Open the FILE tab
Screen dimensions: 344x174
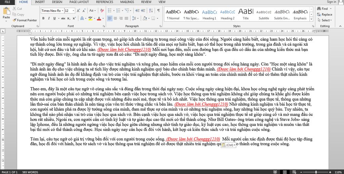click(x=7, y=2)
